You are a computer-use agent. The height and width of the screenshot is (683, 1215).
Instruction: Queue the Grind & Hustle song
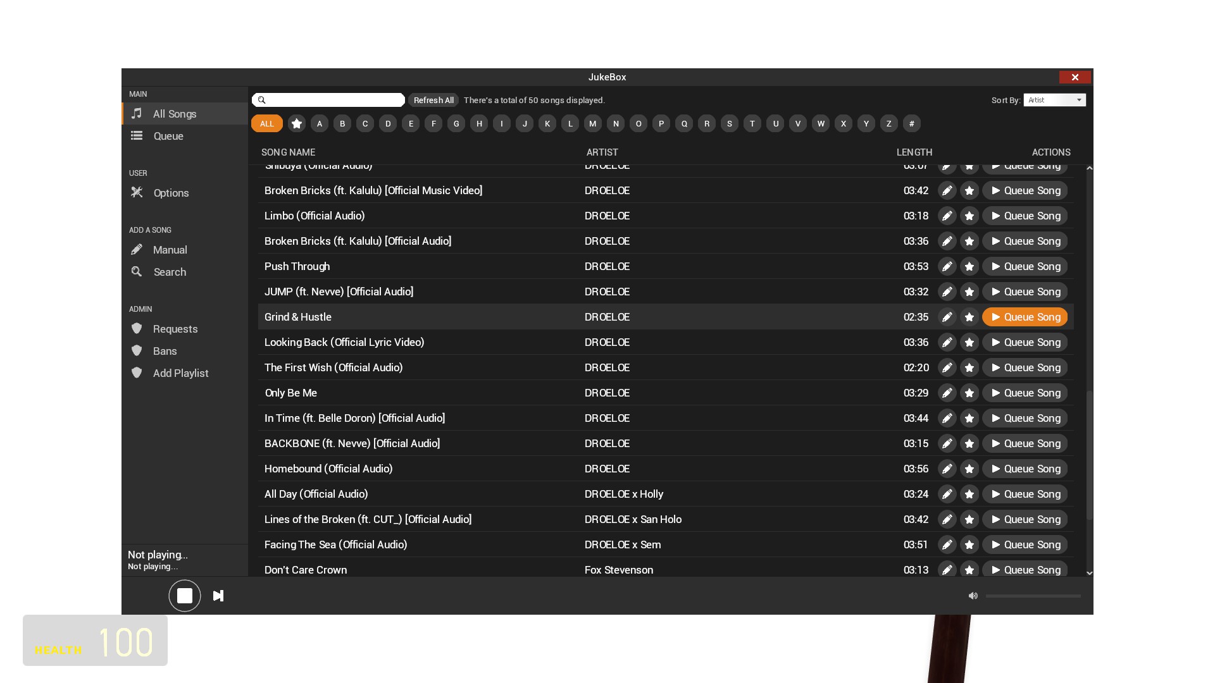[x=1025, y=317]
